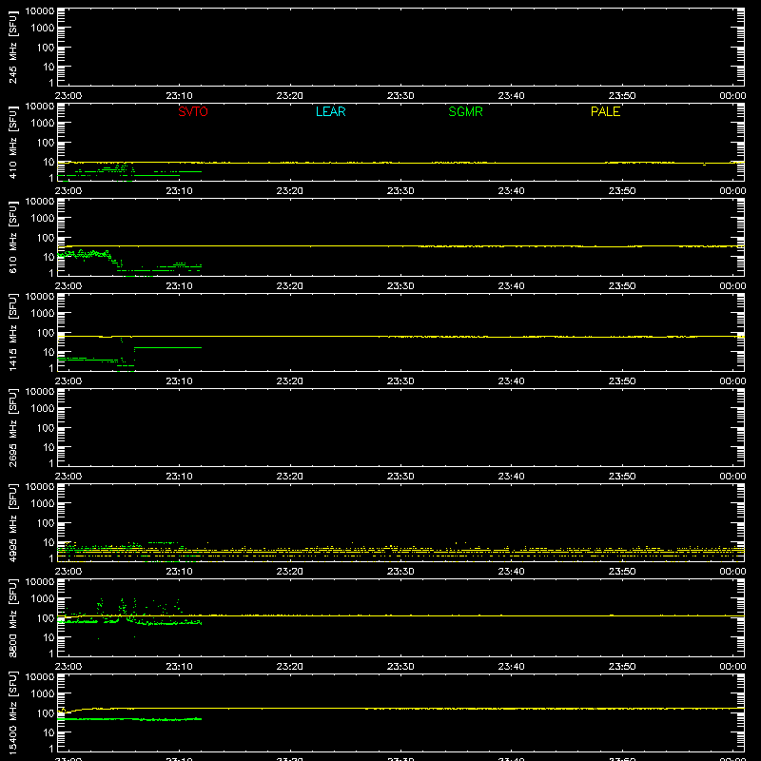Click the 23:00 tick label under the 610 MHz panel
This screenshot has width=761, height=761.
click(68, 286)
